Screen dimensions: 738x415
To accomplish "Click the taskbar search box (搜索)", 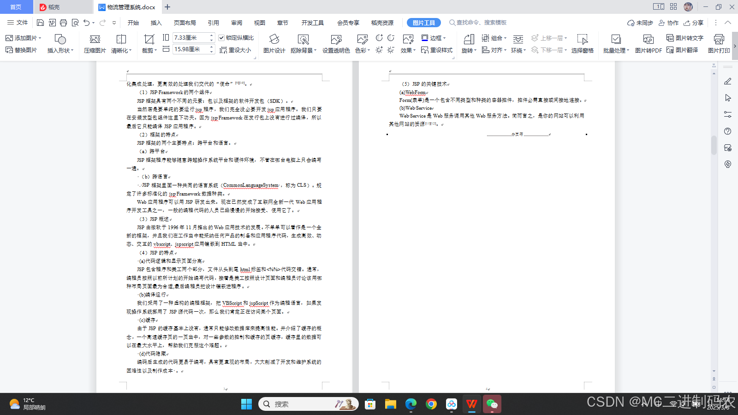I will (x=308, y=404).
